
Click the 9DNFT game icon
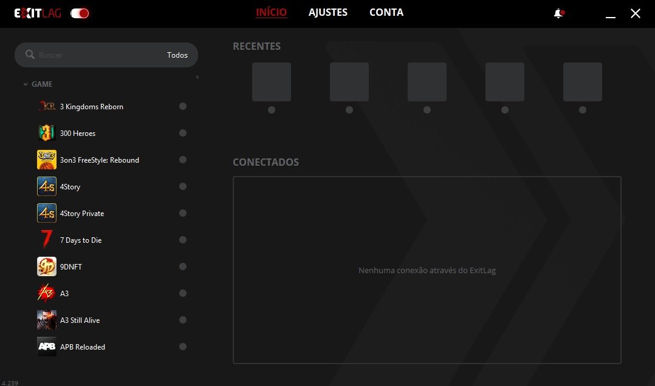(47, 267)
